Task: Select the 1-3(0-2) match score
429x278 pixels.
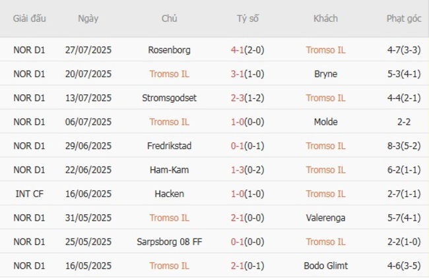Action: pos(248,170)
